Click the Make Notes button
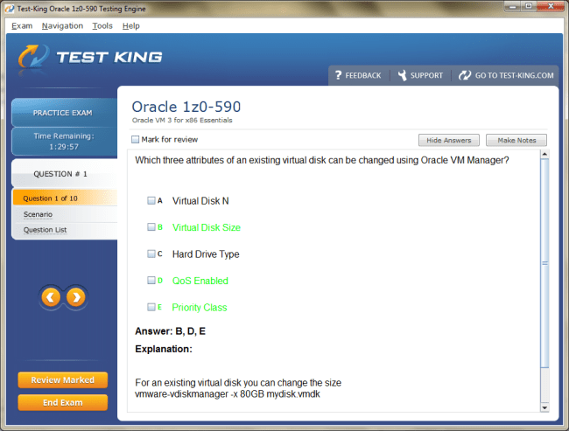This screenshot has height=431, width=569. [x=516, y=140]
